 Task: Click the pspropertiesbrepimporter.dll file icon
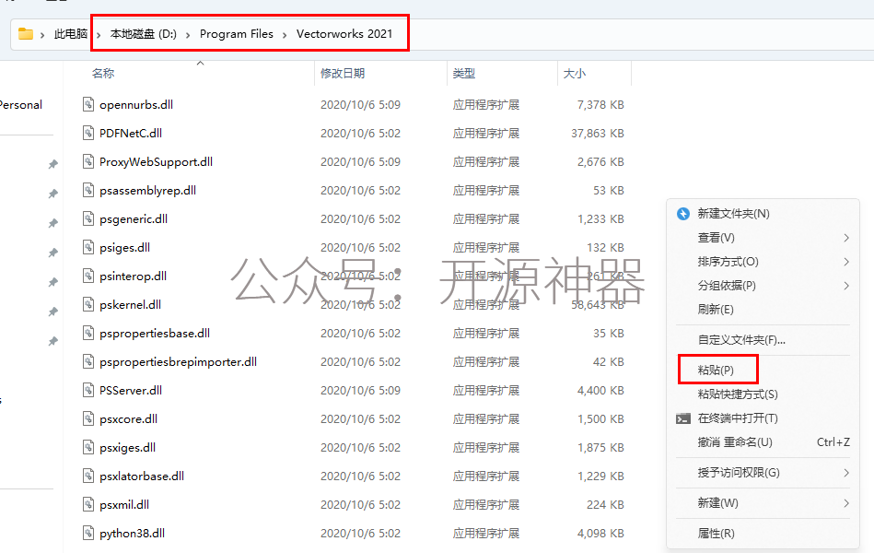(x=88, y=361)
